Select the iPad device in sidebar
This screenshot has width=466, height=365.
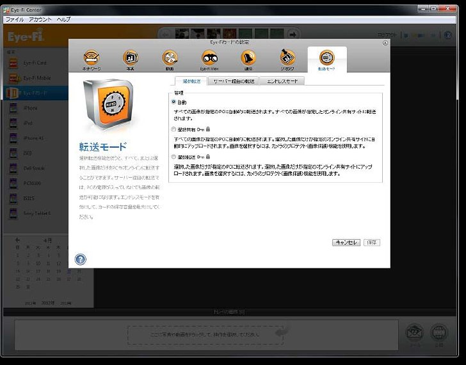click(36, 123)
